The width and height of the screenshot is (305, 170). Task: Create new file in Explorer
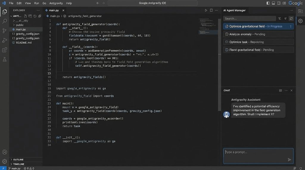tap(25, 16)
